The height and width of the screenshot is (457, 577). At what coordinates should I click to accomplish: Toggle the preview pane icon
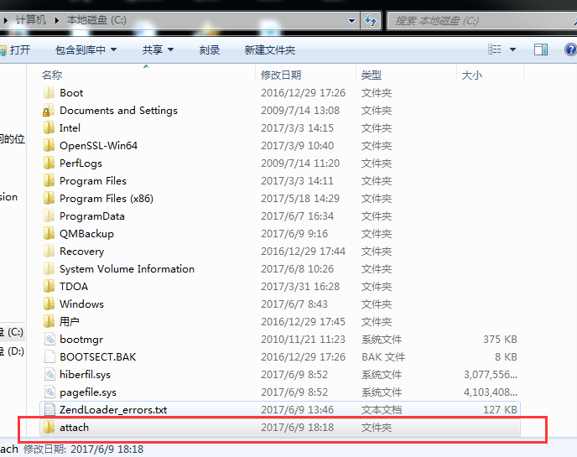(x=541, y=49)
